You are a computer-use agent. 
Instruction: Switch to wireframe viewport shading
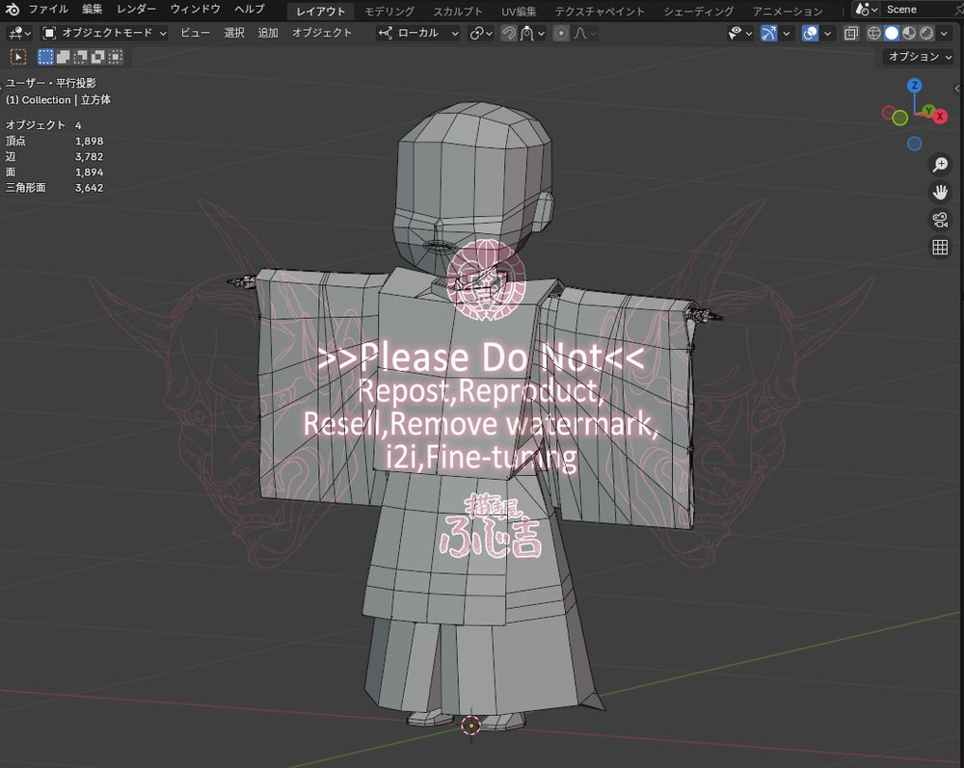click(873, 33)
